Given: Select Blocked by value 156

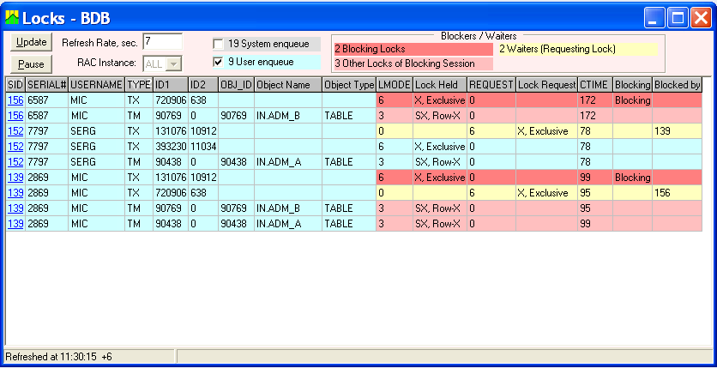Looking at the screenshot, I should (677, 193).
